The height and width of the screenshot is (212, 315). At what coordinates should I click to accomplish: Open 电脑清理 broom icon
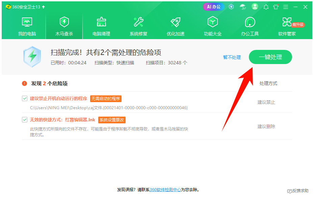coord(101,22)
